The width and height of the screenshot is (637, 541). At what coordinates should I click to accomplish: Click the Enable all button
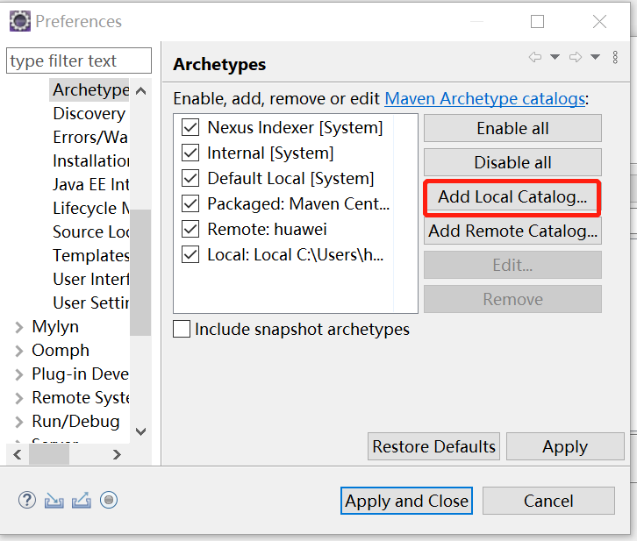coord(512,128)
